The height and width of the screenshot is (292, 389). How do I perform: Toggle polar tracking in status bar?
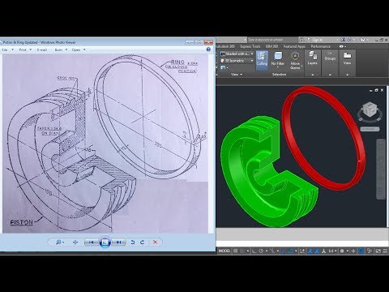coord(261,251)
